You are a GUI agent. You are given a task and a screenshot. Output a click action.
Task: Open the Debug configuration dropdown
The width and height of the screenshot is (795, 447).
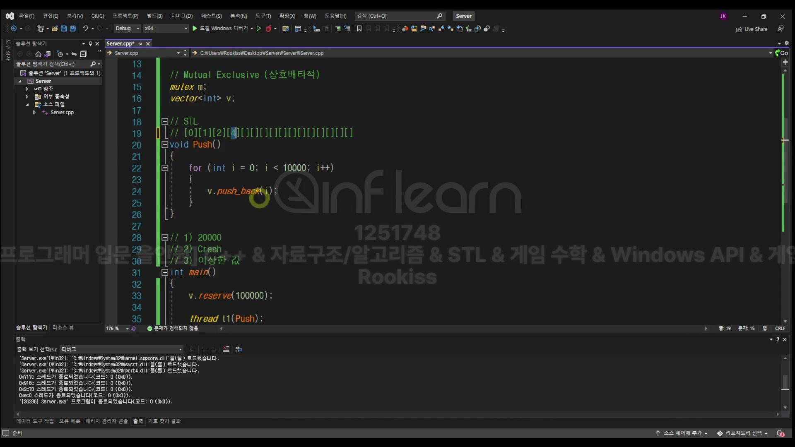point(128,29)
